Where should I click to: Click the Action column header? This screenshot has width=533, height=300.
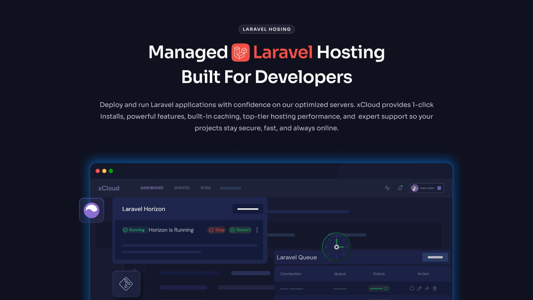[x=423, y=274]
